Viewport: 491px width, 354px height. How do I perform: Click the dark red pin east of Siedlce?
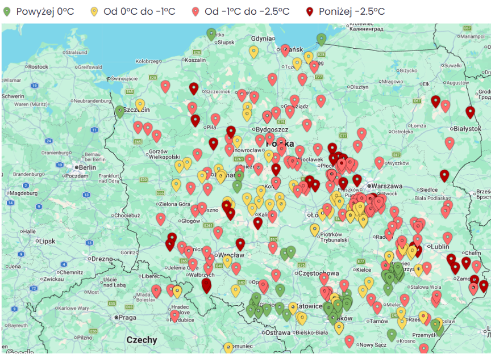point(444,176)
